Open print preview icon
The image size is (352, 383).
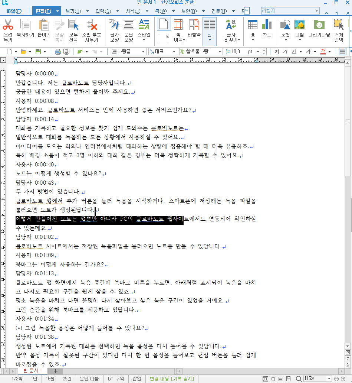tap(66, 52)
